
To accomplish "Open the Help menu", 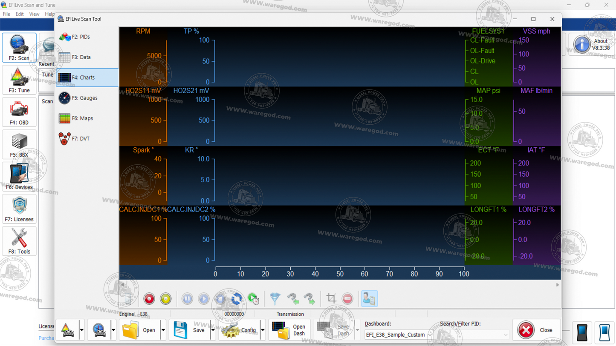I will click(x=49, y=14).
